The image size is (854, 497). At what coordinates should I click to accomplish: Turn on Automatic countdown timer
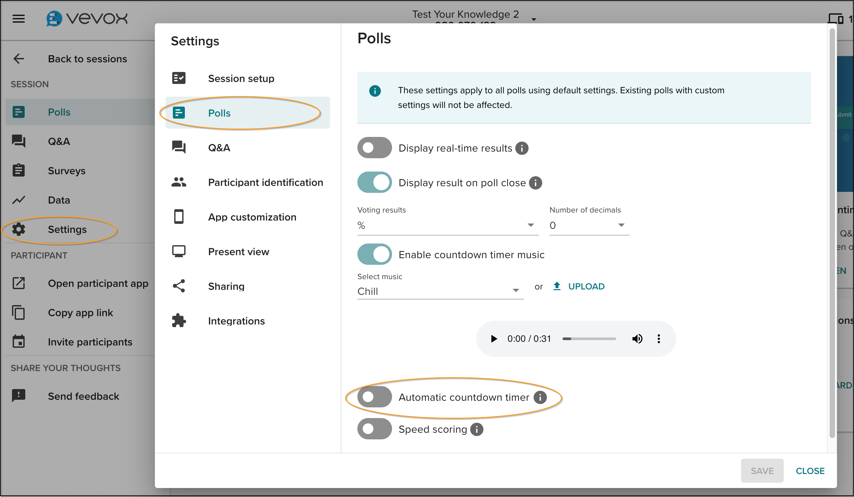coord(374,397)
